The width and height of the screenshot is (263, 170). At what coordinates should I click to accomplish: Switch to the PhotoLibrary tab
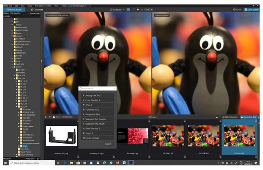click(x=14, y=10)
